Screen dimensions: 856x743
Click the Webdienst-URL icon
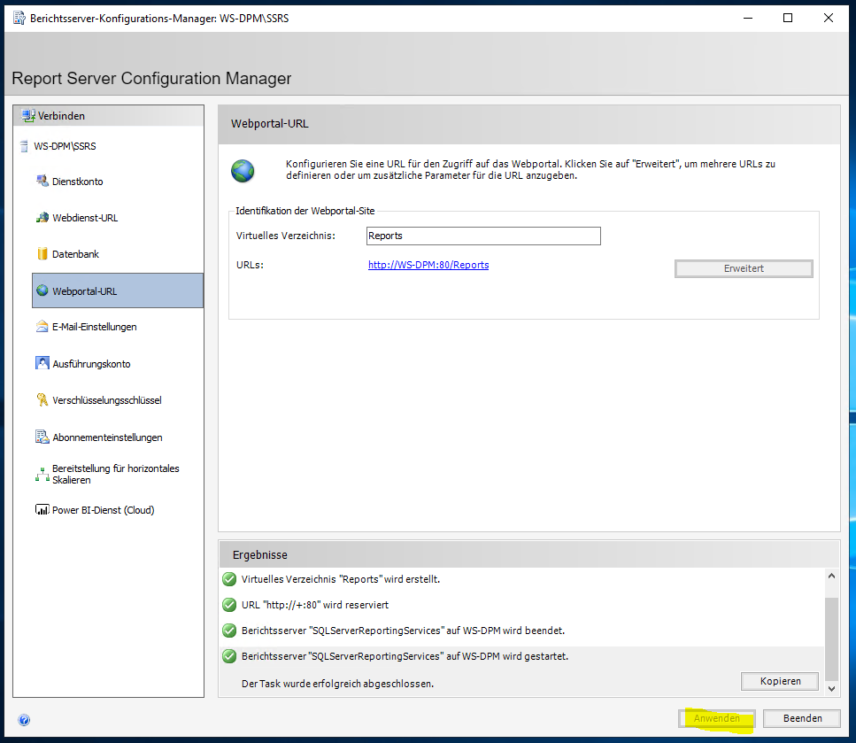pos(42,218)
